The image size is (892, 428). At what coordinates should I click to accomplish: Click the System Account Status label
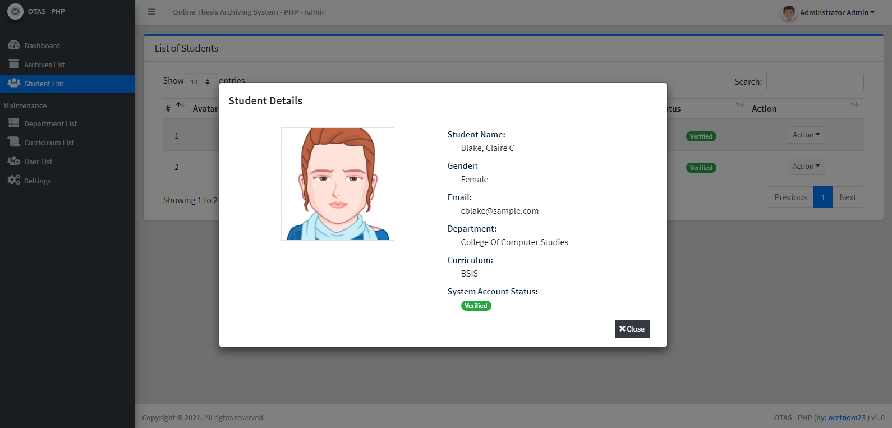pyautogui.click(x=493, y=292)
